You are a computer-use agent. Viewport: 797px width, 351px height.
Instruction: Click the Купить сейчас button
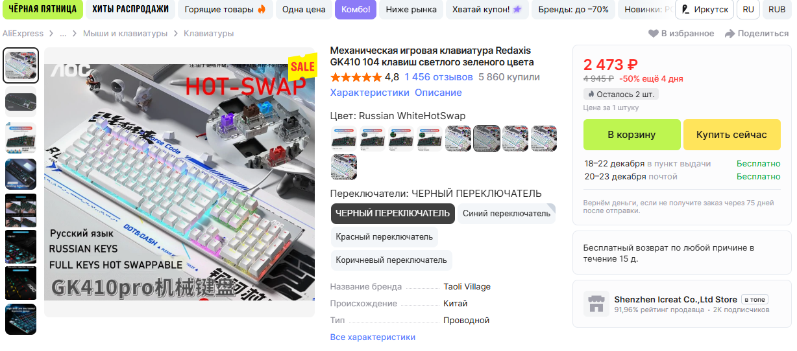(731, 135)
